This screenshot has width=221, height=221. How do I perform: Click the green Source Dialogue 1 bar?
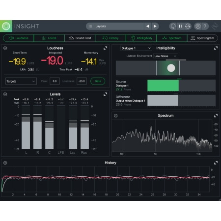(x=163, y=85)
